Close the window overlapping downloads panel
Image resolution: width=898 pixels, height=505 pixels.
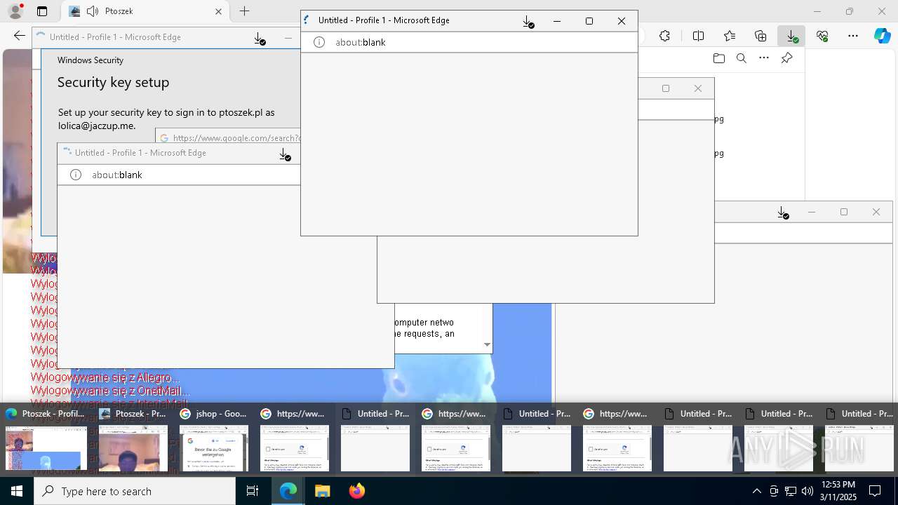pyautogui.click(x=698, y=88)
